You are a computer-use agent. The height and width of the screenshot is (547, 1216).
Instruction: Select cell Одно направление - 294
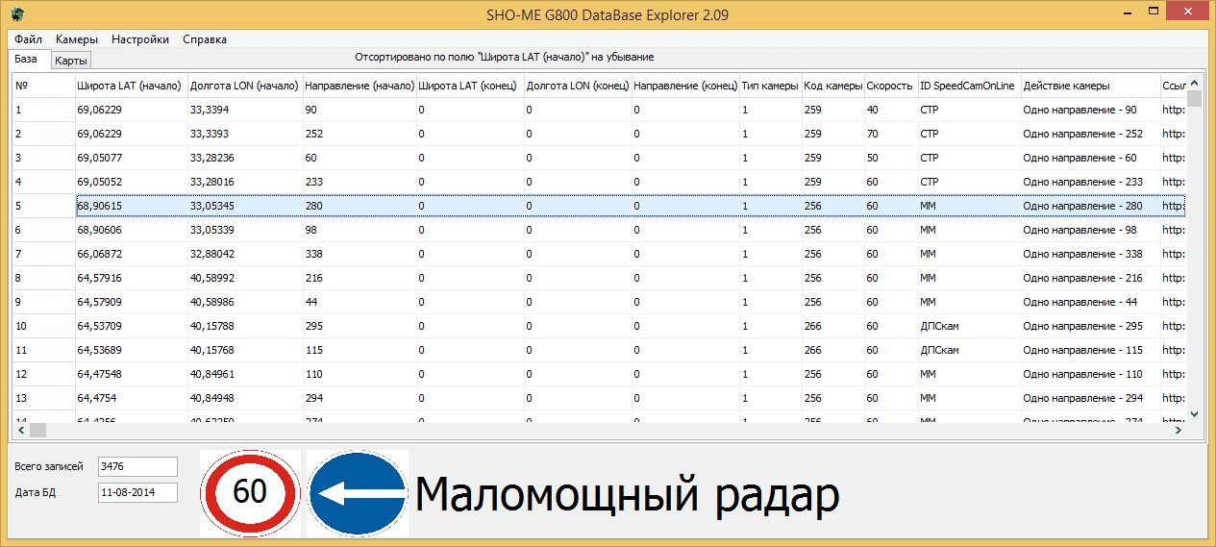[x=1090, y=398]
